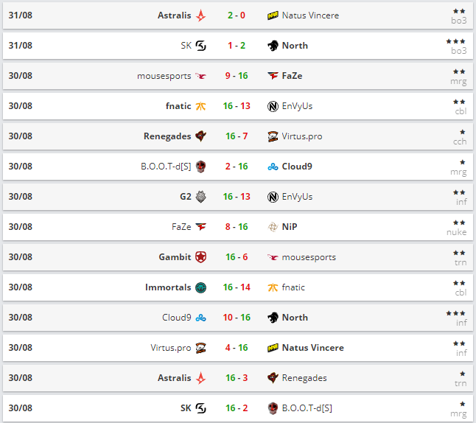Click the Immortals logo next to 16 - 14
Viewport: 476px width, 423px height.
(200, 287)
